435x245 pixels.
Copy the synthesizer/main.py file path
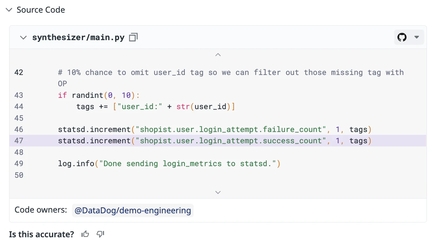[133, 37]
